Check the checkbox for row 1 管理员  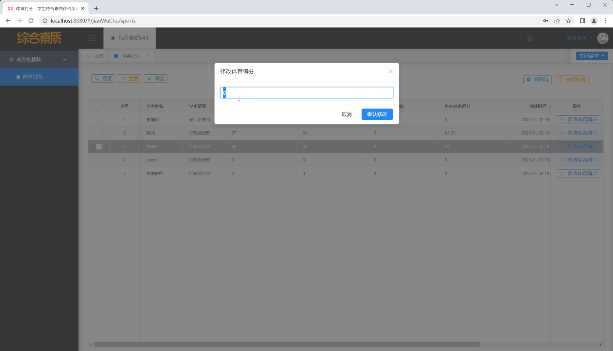click(99, 120)
